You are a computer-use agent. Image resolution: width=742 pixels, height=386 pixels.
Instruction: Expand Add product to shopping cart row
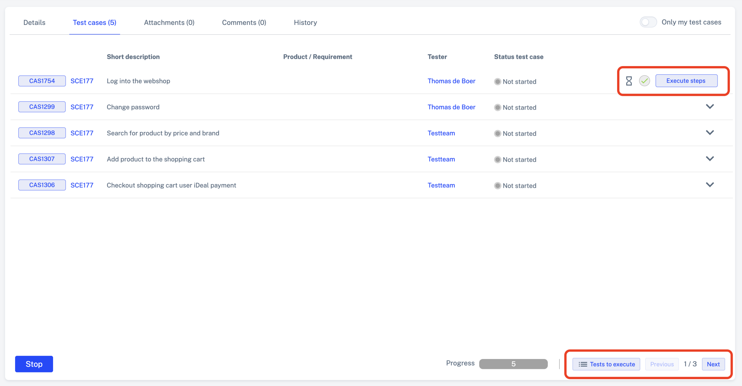(710, 159)
